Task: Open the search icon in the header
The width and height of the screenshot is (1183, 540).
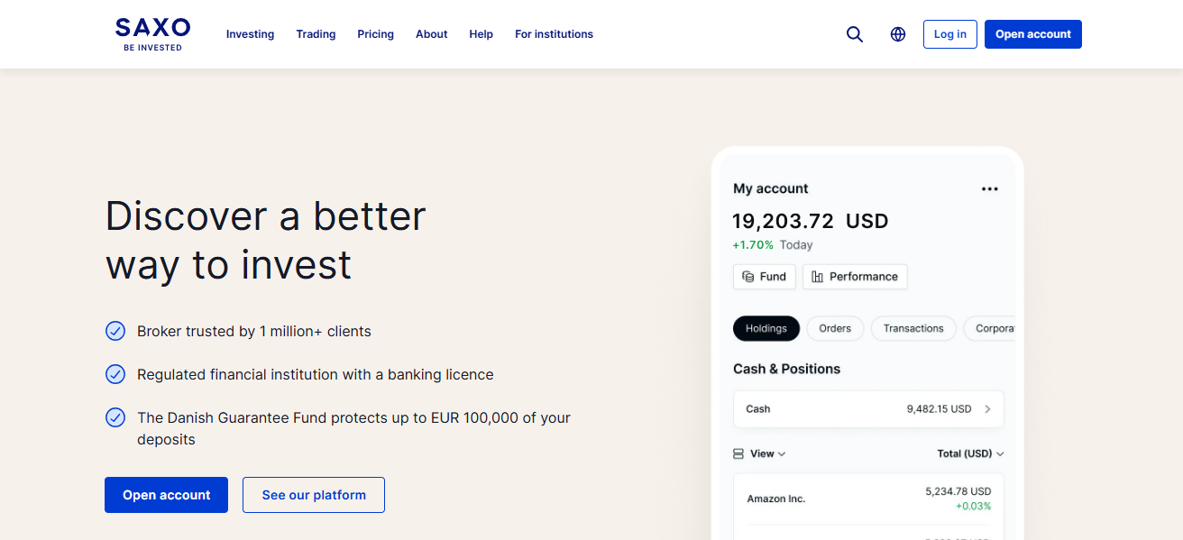Action: pyautogui.click(x=854, y=33)
